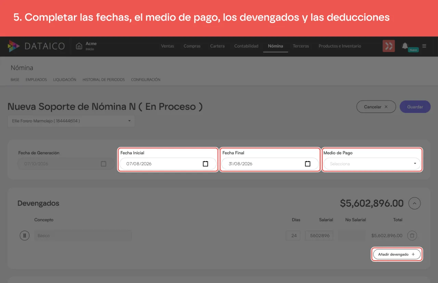Switch to the BASE tab
This screenshot has height=283, width=438.
[x=15, y=80]
